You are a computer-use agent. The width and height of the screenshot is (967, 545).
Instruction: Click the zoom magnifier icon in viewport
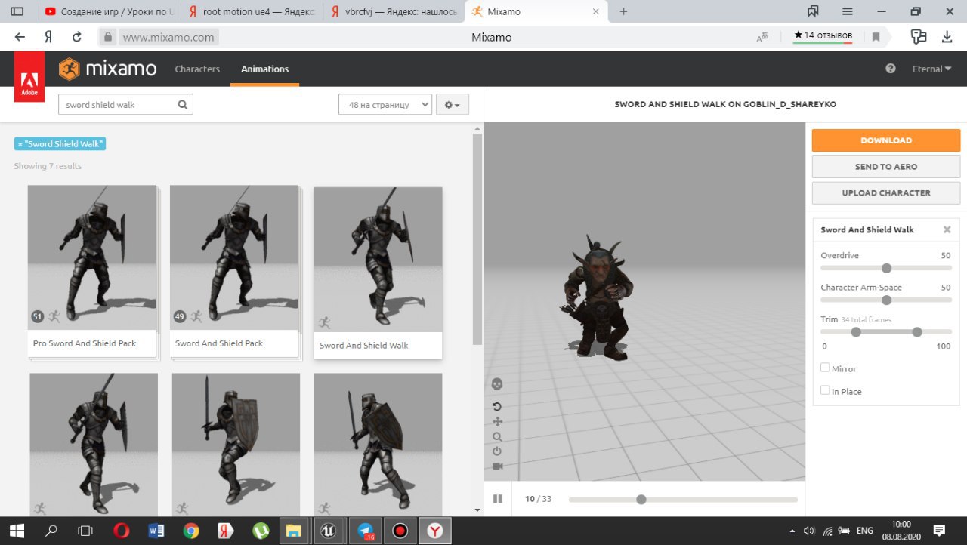click(x=497, y=436)
